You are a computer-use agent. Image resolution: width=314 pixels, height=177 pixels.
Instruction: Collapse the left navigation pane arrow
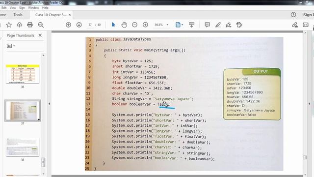(49, 104)
